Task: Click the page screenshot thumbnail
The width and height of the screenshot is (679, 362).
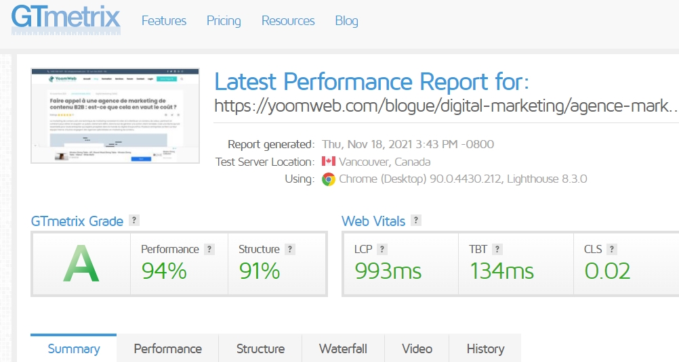Action: (115, 115)
